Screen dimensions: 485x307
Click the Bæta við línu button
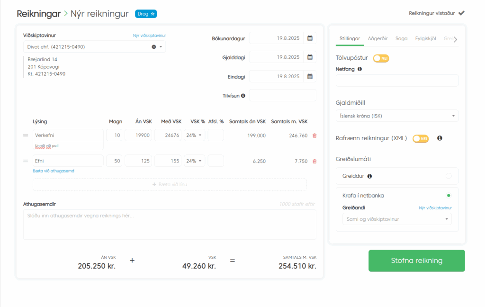pyautogui.click(x=170, y=184)
